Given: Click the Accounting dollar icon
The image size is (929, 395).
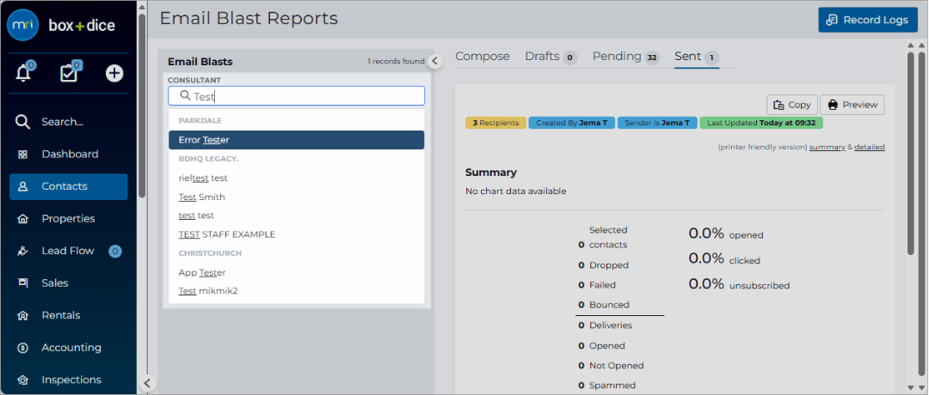Looking at the screenshot, I should pyautogui.click(x=23, y=348).
